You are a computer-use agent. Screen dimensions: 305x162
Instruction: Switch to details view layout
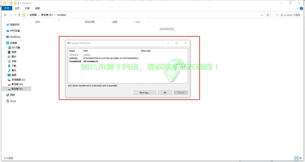[x=296, y=158]
